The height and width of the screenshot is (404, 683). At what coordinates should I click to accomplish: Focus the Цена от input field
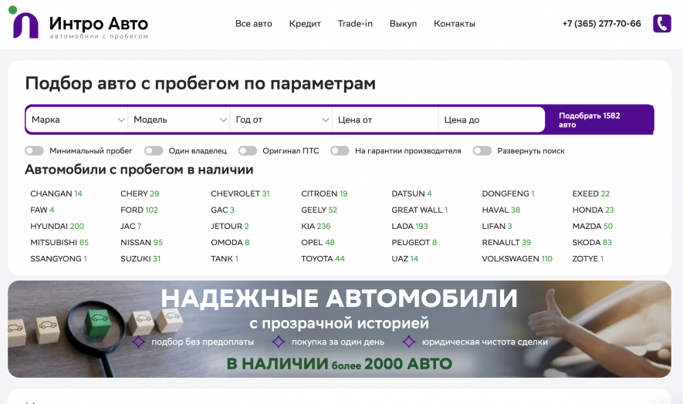(386, 120)
